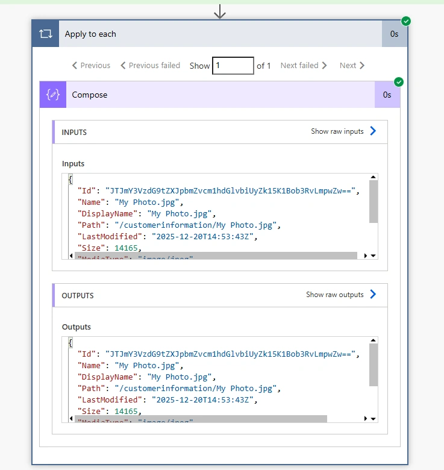Image resolution: width=444 pixels, height=470 pixels.
Task: Click the 0s duration on Apply to each
Action: click(x=394, y=34)
